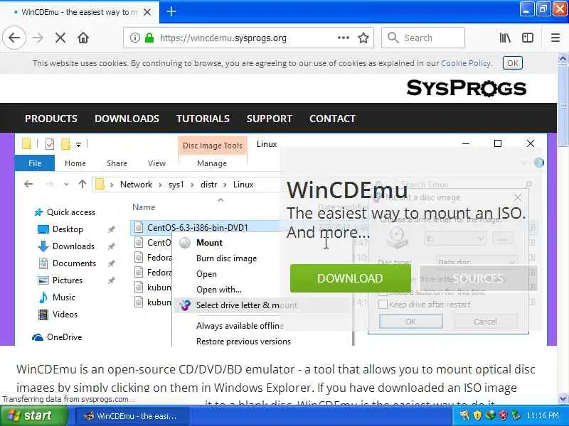The width and height of the screenshot is (569, 426).
Task: Go back to the previous page in Firefox
Action: tap(14, 38)
